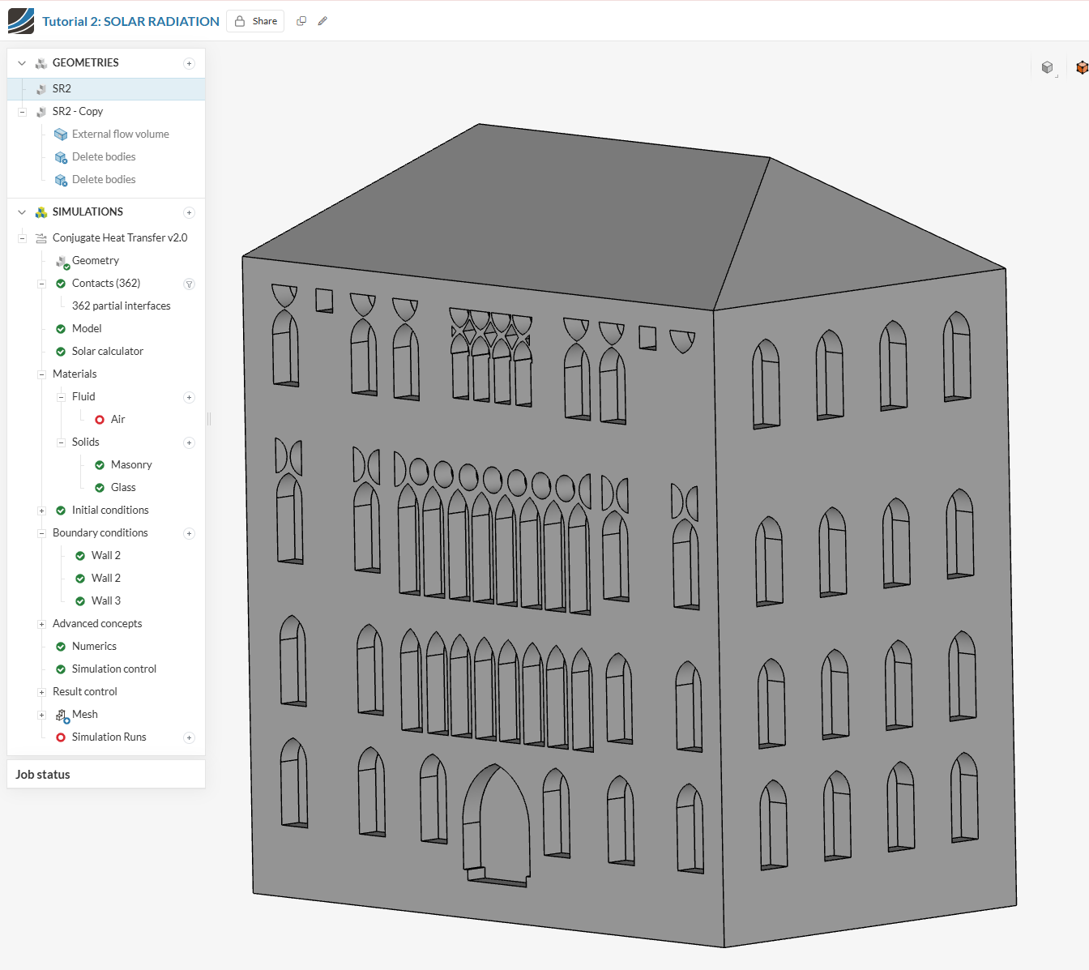The height and width of the screenshot is (970, 1089).
Task: Select the Masonry solid material
Action: coord(130,464)
